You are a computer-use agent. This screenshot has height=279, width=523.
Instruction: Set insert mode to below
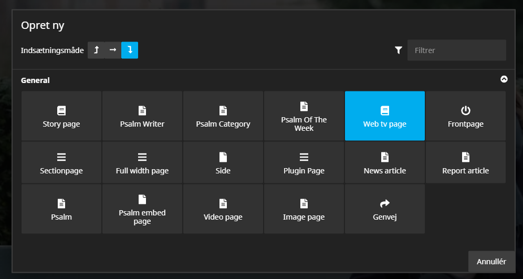130,50
